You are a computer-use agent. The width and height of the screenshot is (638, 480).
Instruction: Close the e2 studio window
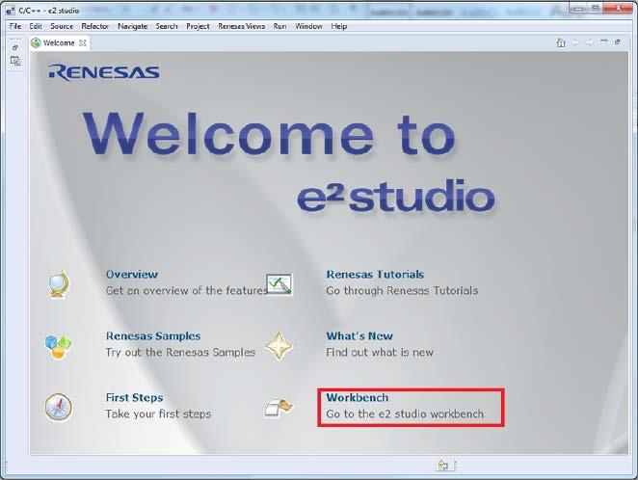click(x=618, y=8)
